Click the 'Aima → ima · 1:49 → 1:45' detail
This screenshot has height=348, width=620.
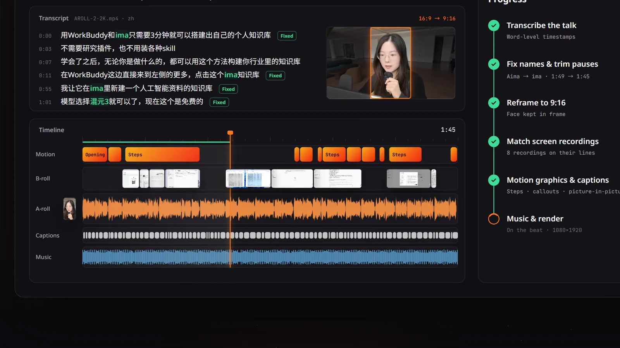click(548, 76)
